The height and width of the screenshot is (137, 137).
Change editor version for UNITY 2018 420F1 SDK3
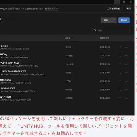[x=120, y=73]
